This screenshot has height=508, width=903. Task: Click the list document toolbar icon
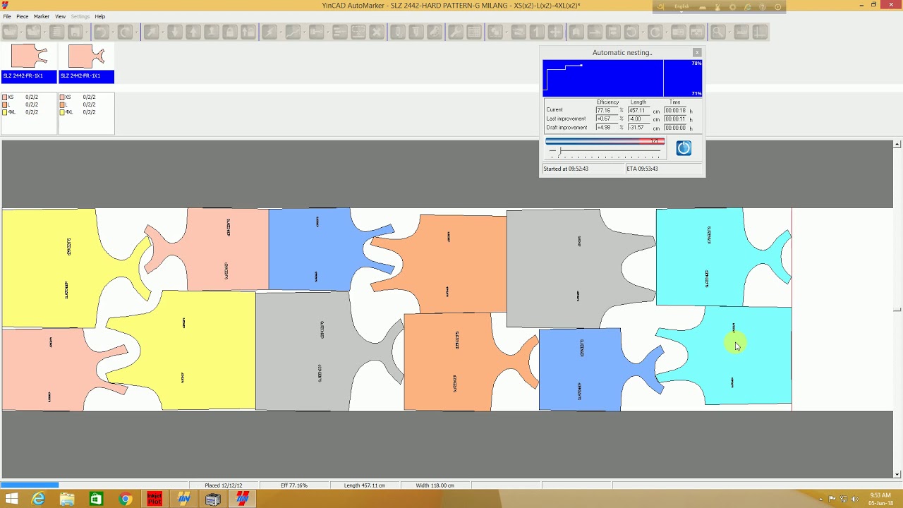56,32
